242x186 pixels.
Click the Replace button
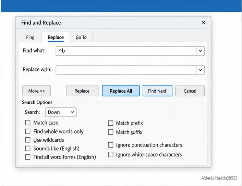click(x=82, y=91)
